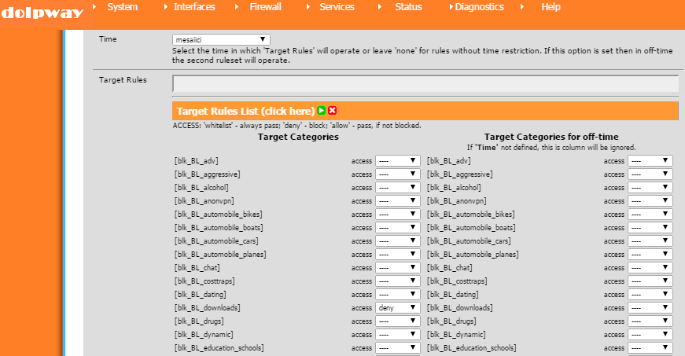The width and height of the screenshot is (685, 356).
Task: Open the Services menu
Action: tap(337, 7)
